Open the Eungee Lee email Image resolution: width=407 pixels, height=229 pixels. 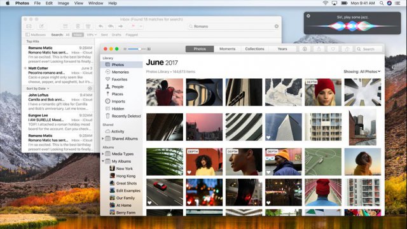(59, 122)
